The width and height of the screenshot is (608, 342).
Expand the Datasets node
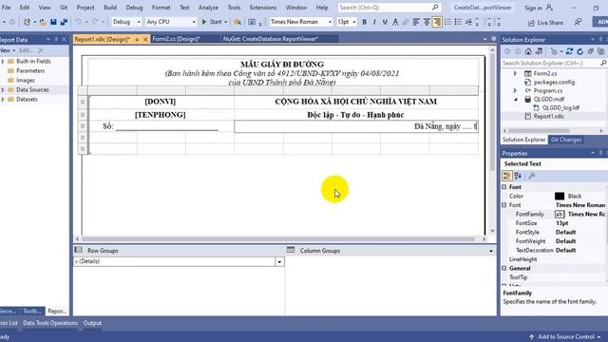pos(3,99)
